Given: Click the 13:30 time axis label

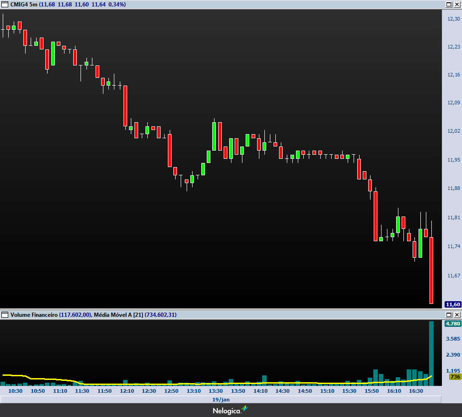Looking at the screenshot, I should tap(215, 391).
